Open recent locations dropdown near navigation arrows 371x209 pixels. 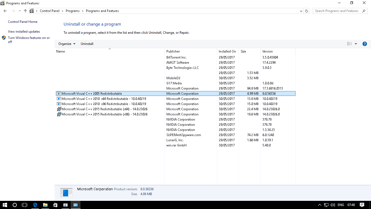tap(20, 11)
